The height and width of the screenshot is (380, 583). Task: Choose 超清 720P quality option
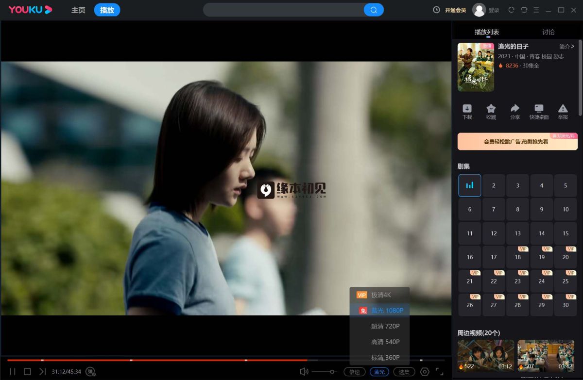(379, 326)
